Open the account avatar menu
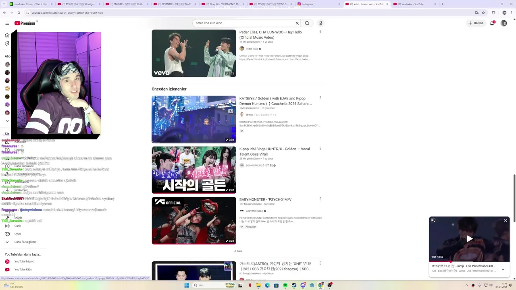 [504, 23]
